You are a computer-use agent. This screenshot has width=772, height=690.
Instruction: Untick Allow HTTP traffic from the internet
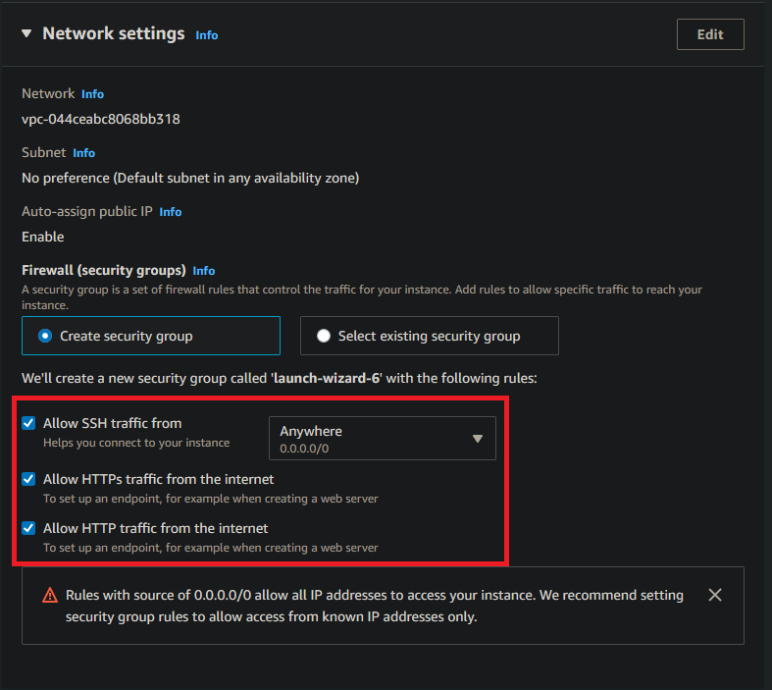pyautogui.click(x=28, y=529)
